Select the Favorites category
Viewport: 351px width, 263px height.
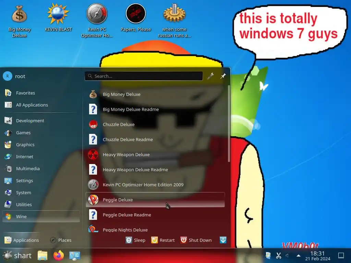[x=41, y=93]
